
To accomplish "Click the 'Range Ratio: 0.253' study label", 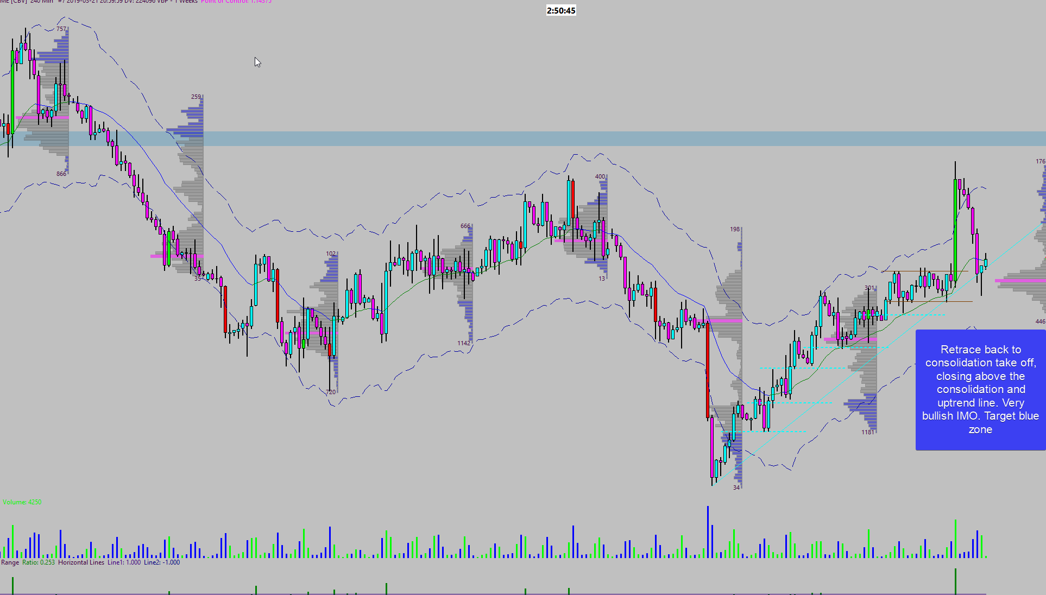I will tap(28, 562).
